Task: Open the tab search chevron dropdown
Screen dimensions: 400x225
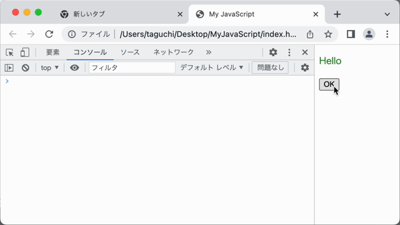Action: tap(387, 14)
